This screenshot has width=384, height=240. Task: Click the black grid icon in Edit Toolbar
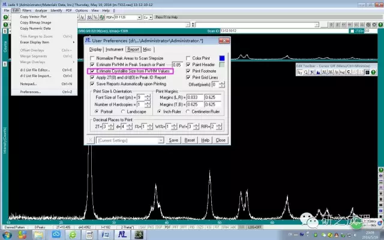(x=367, y=72)
